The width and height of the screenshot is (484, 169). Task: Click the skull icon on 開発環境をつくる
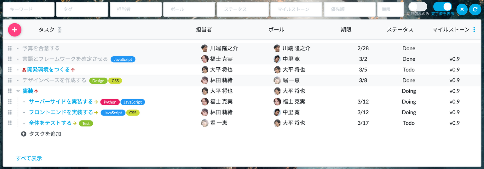(24, 70)
